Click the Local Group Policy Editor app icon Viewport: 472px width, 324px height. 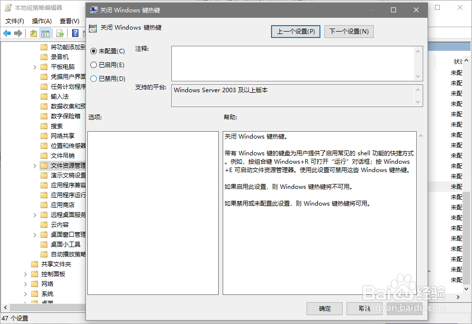[x=8, y=7]
